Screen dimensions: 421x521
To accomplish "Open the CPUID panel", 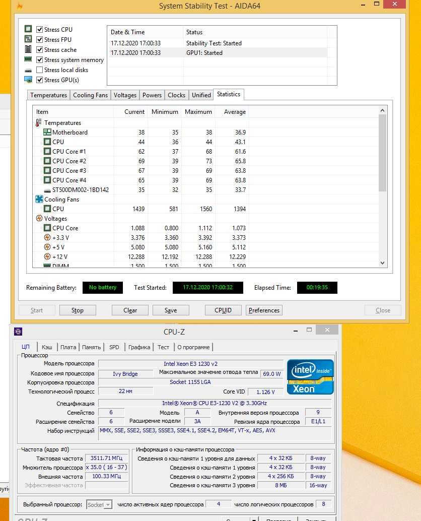I will (x=223, y=310).
